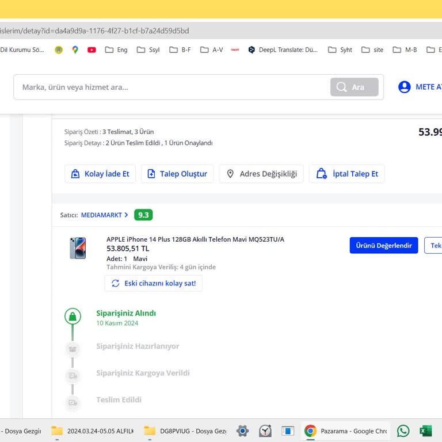442x442 pixels.
Task: Select the 'Adet: 1' quantity text
Action: click(x=117, y=259)
